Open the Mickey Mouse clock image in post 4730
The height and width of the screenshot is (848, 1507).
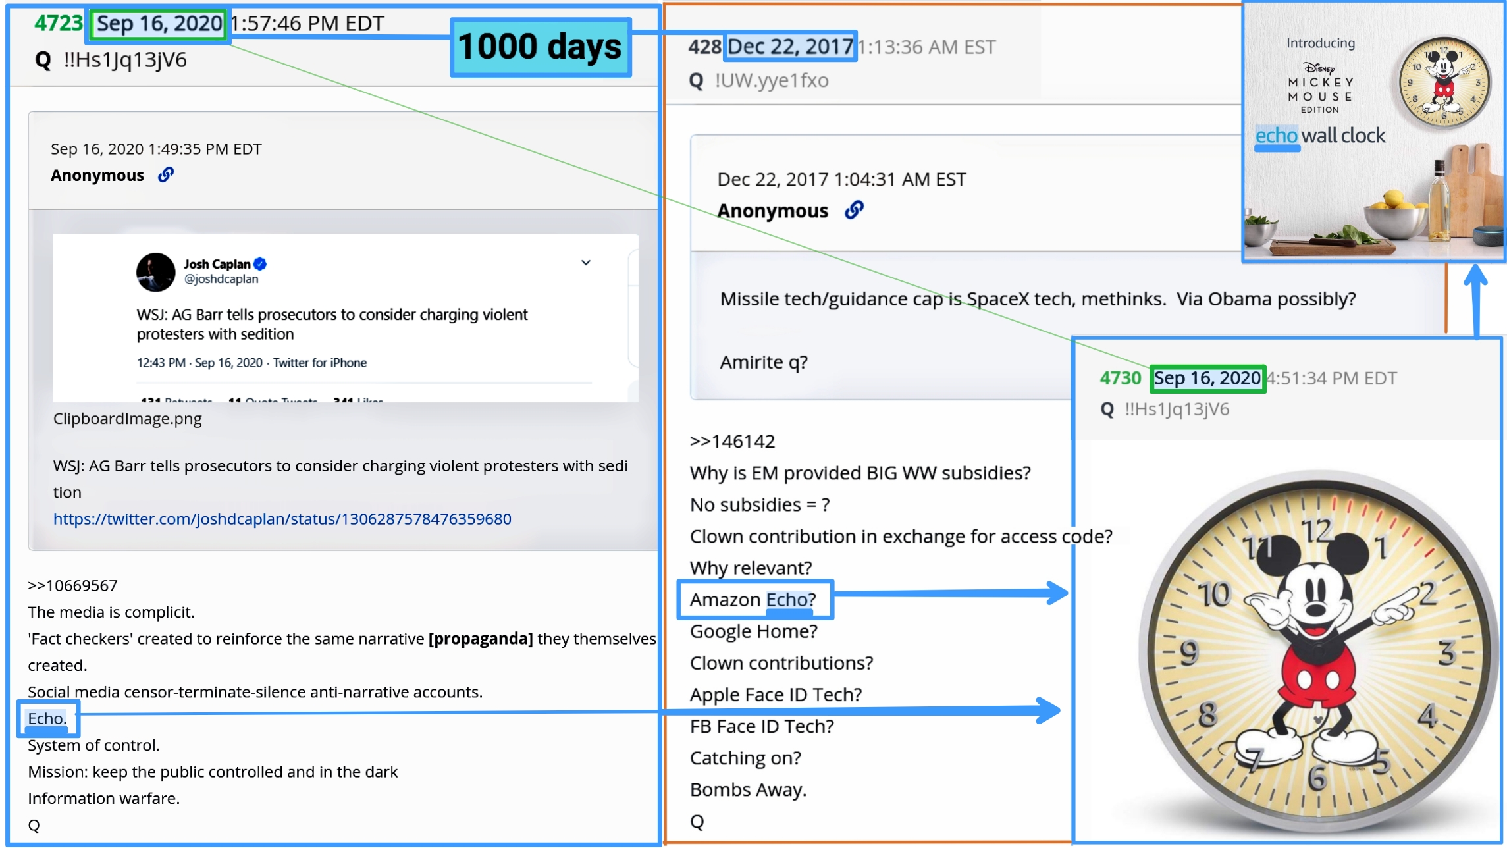click(1319, 652)
